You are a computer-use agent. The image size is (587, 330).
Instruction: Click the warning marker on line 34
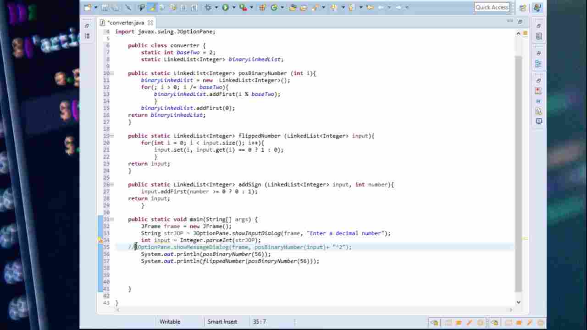point(100,240)
